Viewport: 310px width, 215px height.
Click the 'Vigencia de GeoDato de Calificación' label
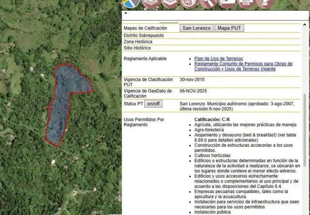point(148,94)
